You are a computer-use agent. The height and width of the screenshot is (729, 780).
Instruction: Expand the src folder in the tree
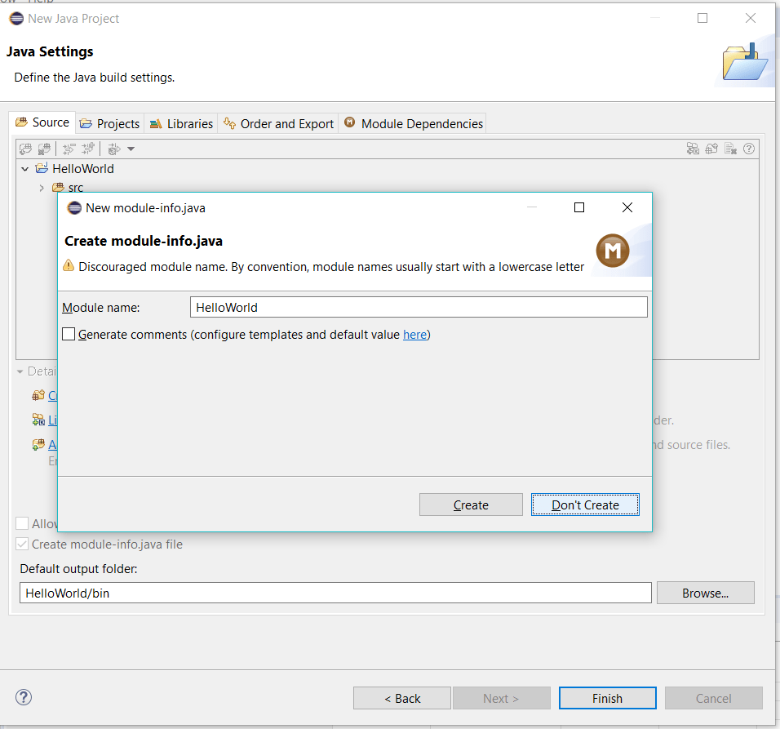point(42,187)
